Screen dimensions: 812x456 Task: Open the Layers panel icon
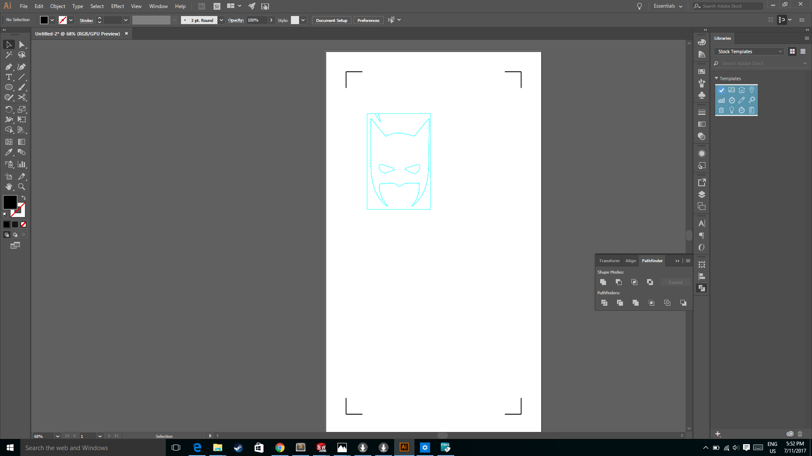coord(702,195)
